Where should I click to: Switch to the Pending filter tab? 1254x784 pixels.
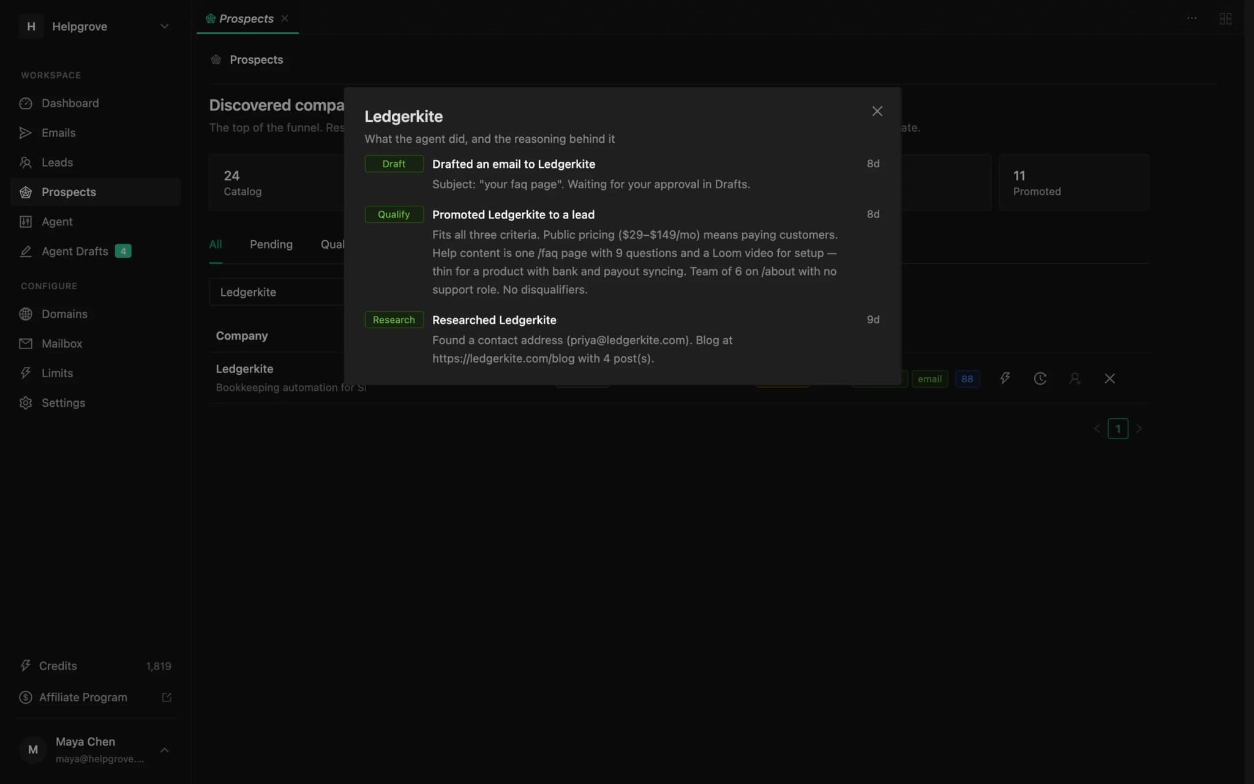click(271, 244)
